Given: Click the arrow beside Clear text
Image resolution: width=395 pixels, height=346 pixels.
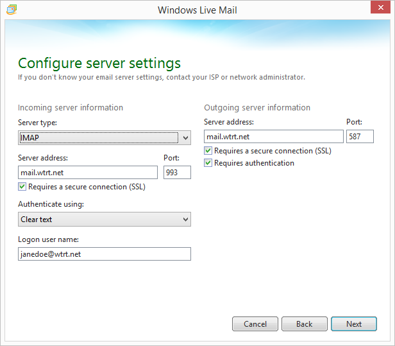Looking at the screenshot, I should [x=185, y=220].
